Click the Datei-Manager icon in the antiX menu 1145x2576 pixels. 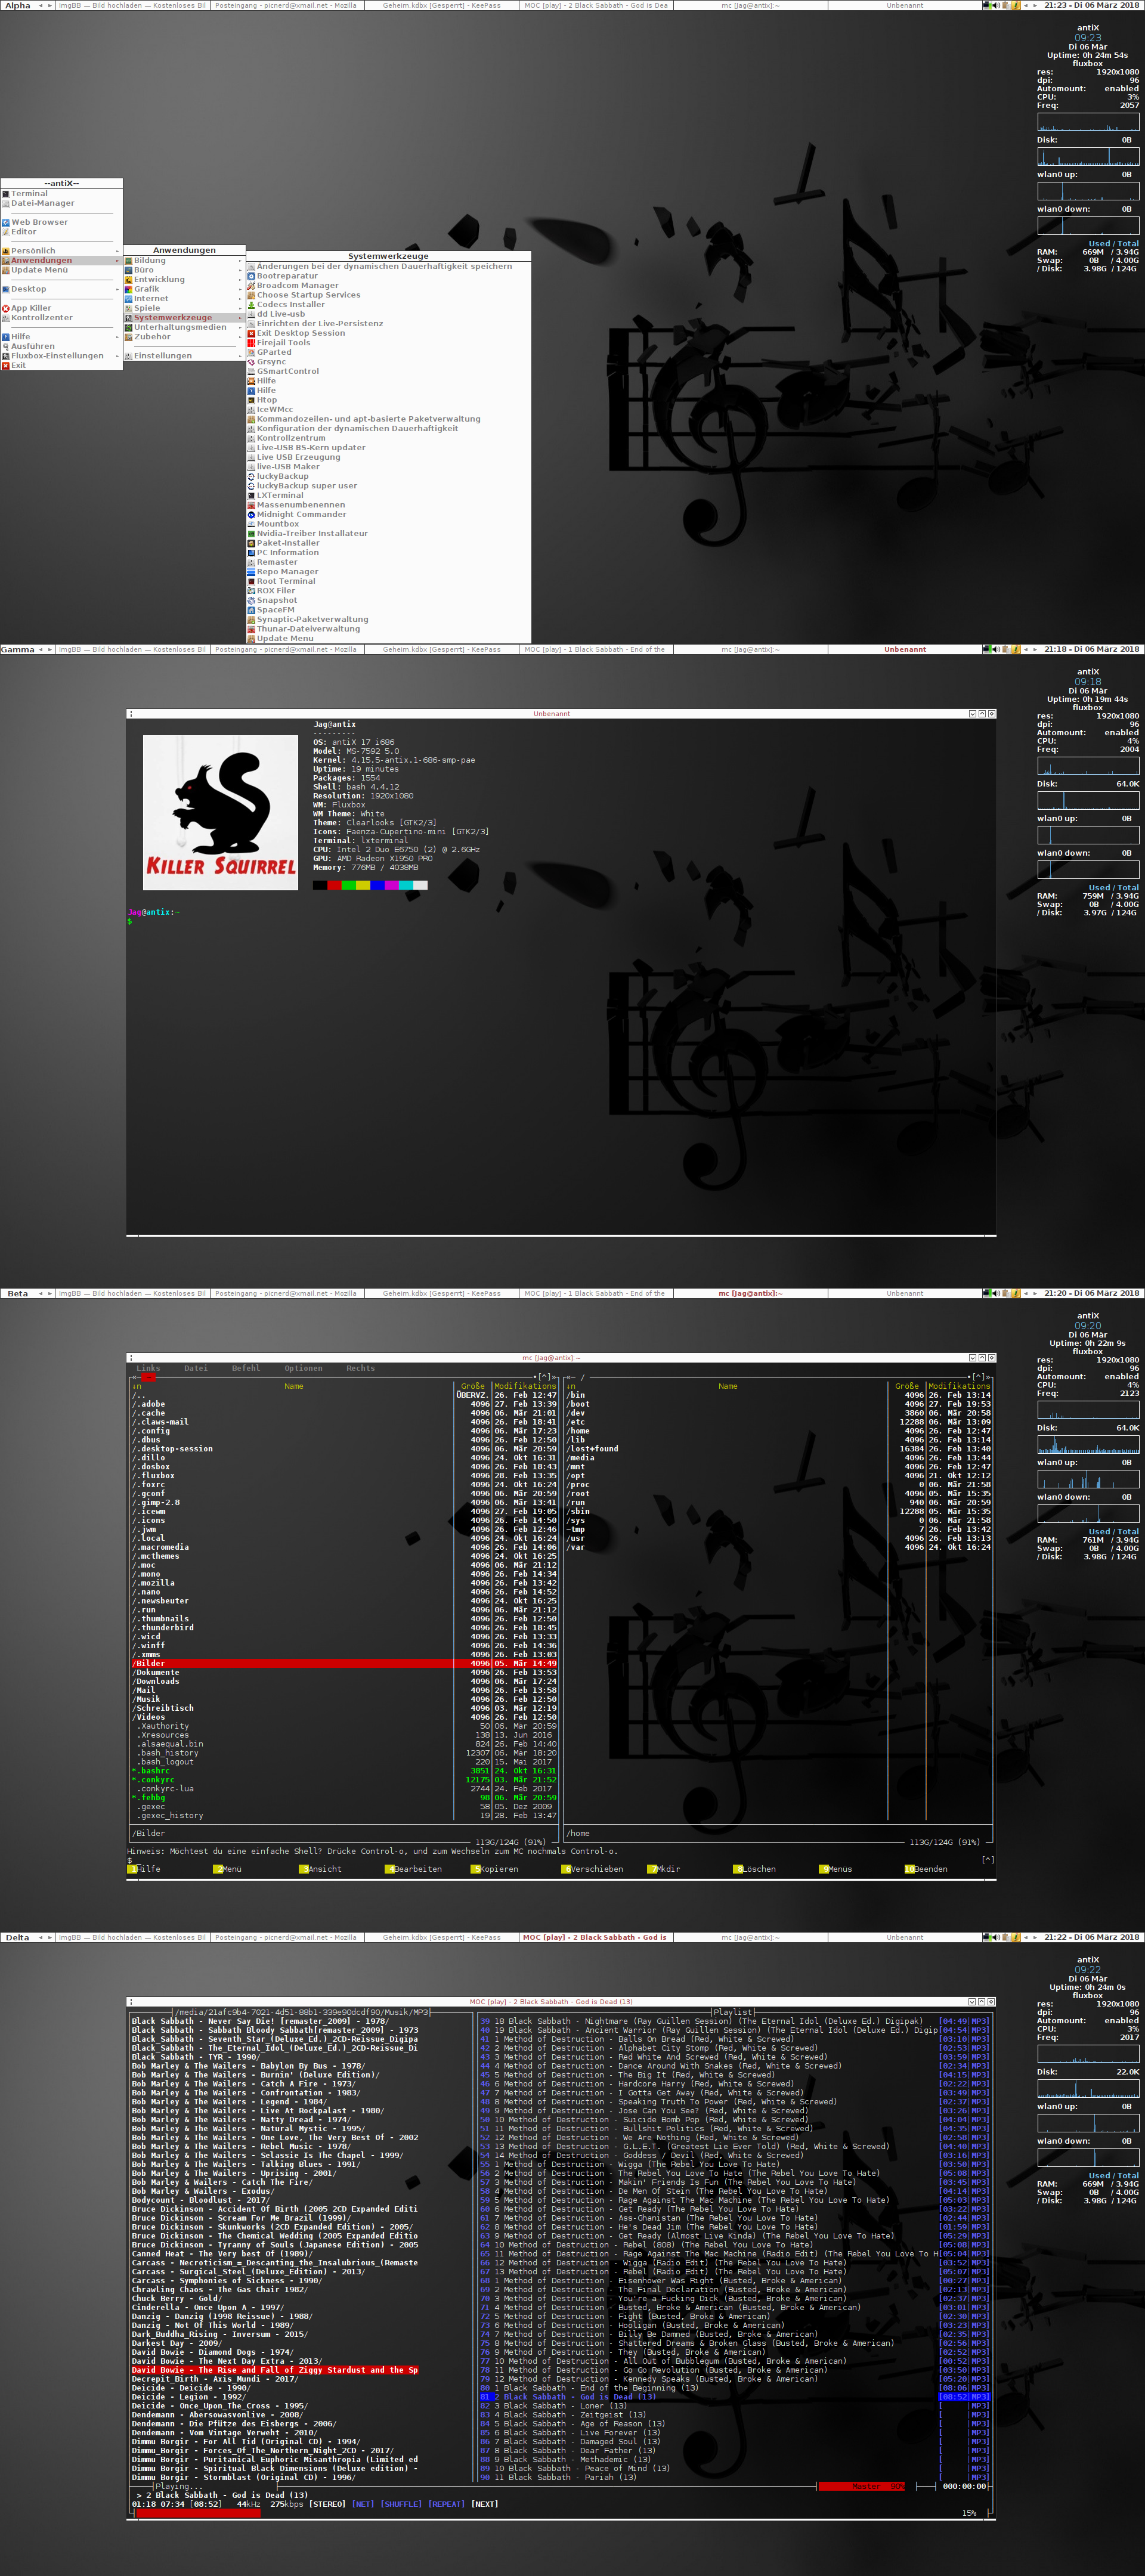[6, 203]
